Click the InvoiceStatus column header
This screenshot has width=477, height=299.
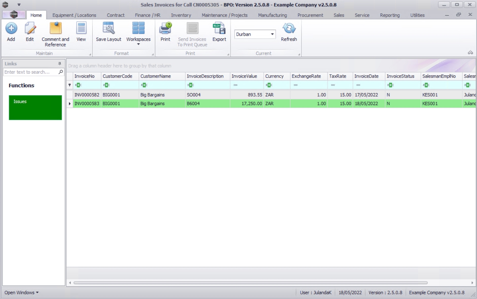(x=403, y=76)
